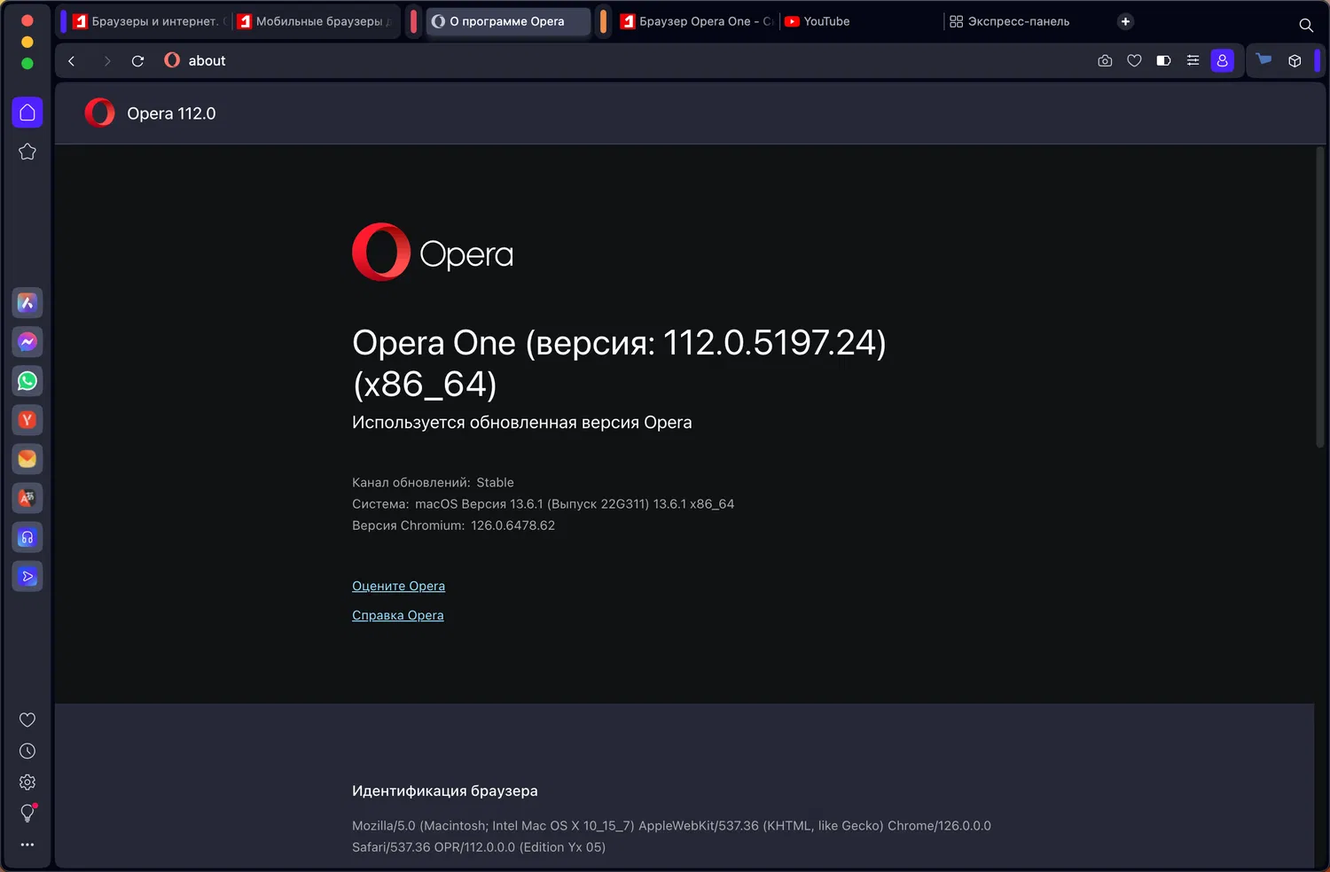Screen dimensions: 1330x872
Task: Open the headphones music sidebar icon
Action: pos(27,537)
